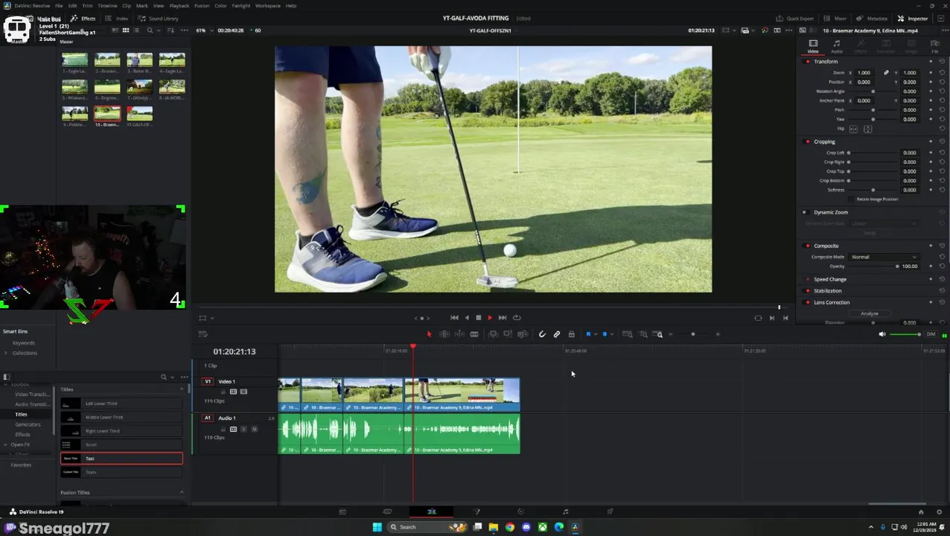Image resolution: width=950 pixels, height=536 pixels.
Task: Jump to first frame of timeline
Action: pyautogui.click(x=454, y=318)
